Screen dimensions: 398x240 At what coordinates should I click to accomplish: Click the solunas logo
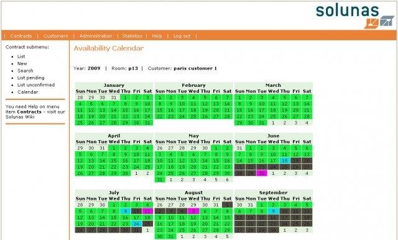point(354,16)
